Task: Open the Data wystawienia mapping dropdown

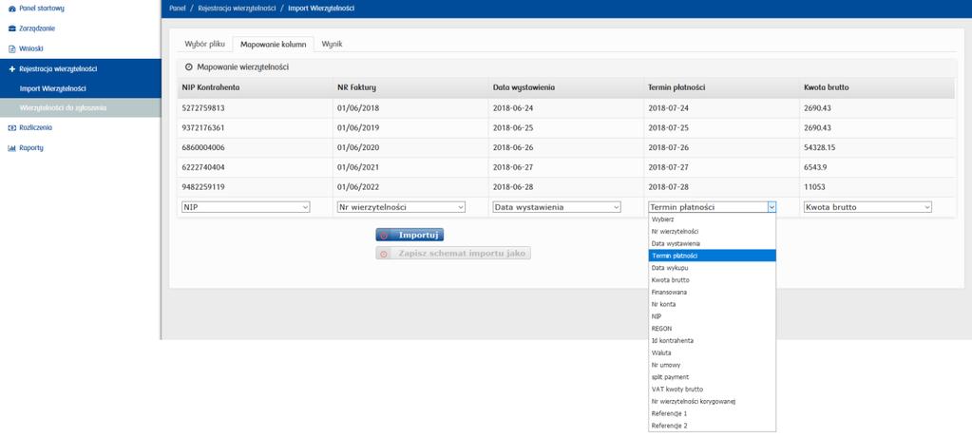Action: tap(557, 207)
